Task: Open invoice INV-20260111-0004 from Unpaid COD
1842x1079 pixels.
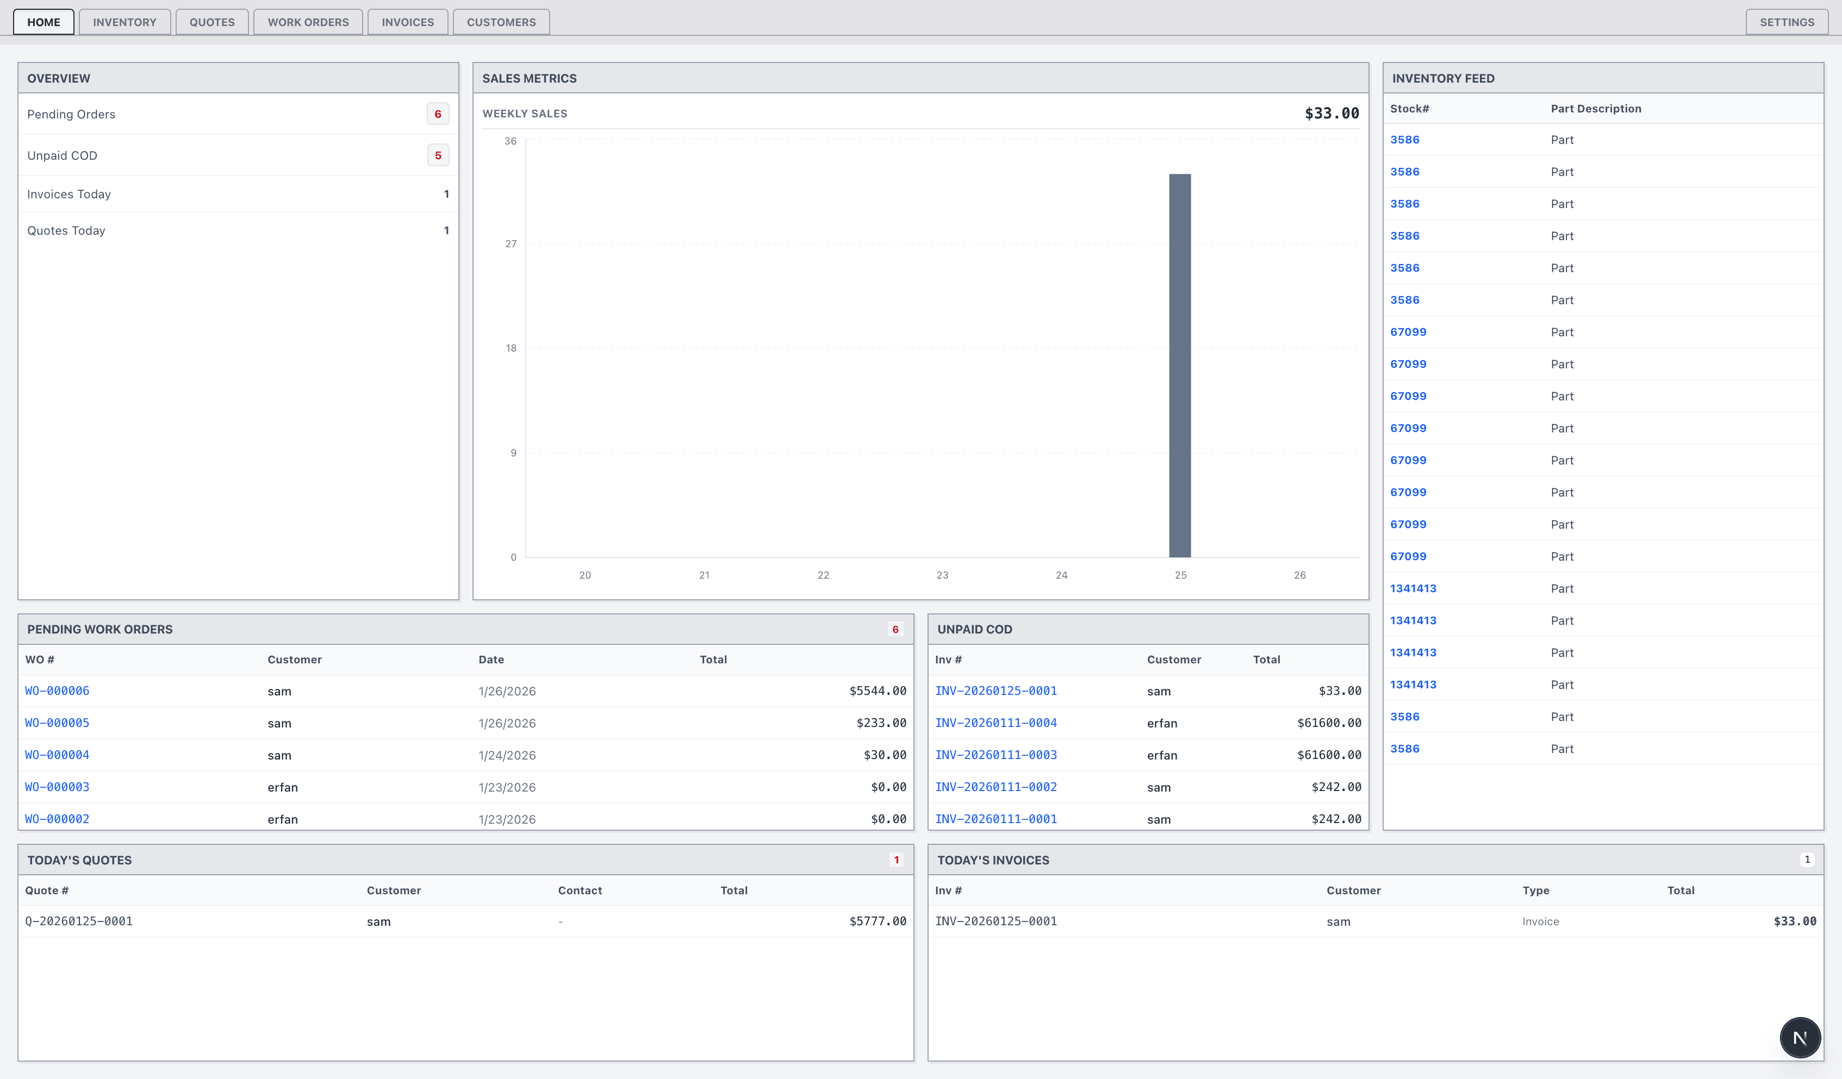Action: click(x=996, y=723)
